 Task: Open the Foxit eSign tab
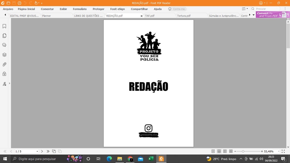[x=118, y=9]
